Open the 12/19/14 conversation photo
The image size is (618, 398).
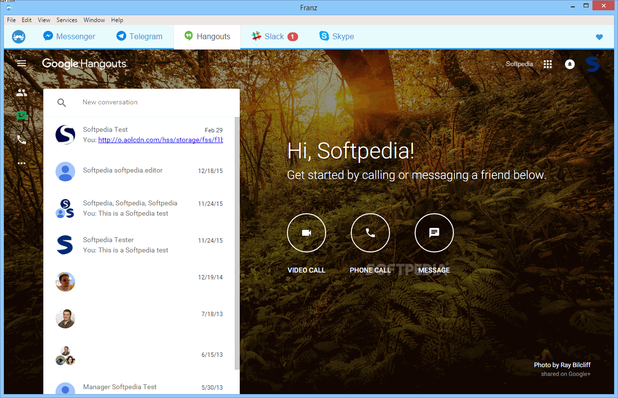[65, 282]
